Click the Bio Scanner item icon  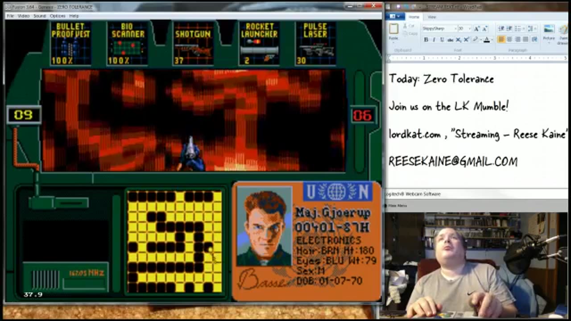click(128, 43)
